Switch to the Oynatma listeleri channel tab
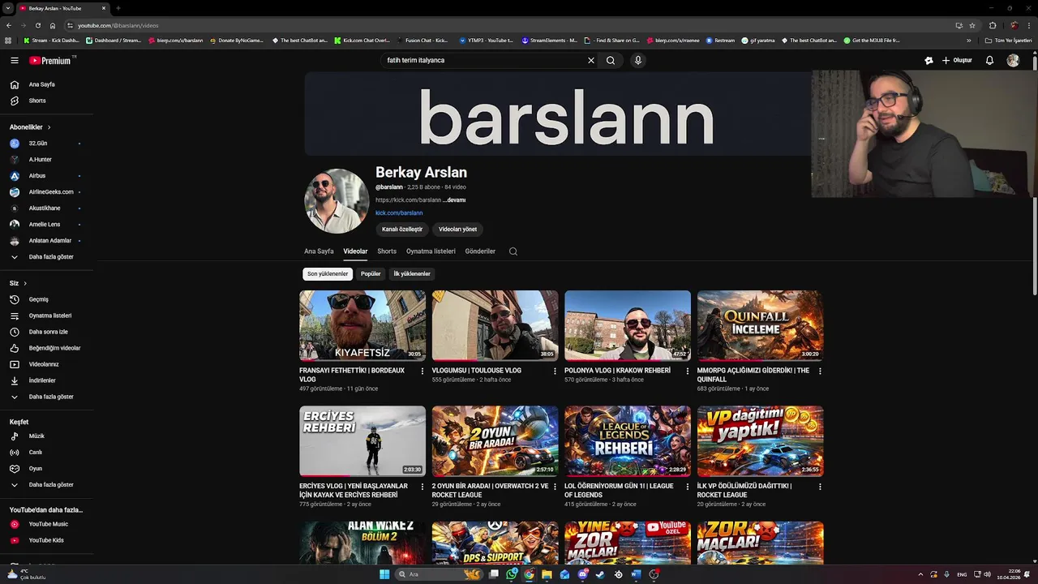This screenshot has width=1038, height=584. pyautogui.click(x=431, y=251)
